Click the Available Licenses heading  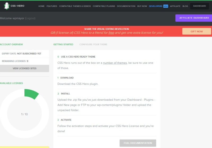11,83
